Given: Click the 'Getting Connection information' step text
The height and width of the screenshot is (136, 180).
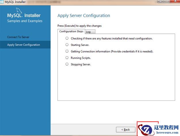Looking at the screenshot, I should [112, 51].
